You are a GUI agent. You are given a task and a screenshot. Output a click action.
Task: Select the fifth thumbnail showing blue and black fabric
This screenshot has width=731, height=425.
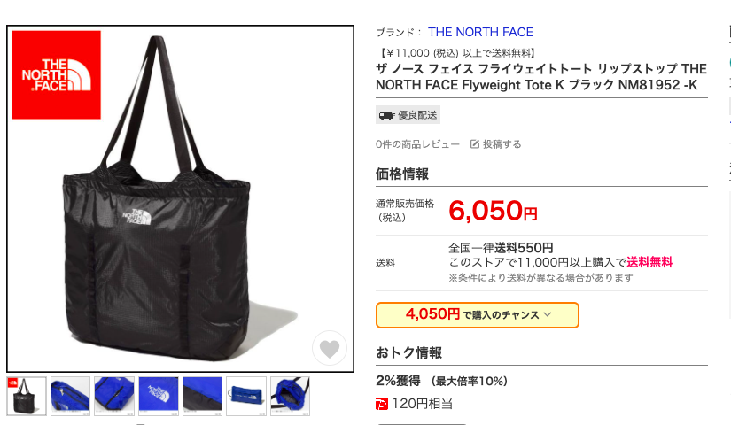pyautogui.click(x=202, y=396)
